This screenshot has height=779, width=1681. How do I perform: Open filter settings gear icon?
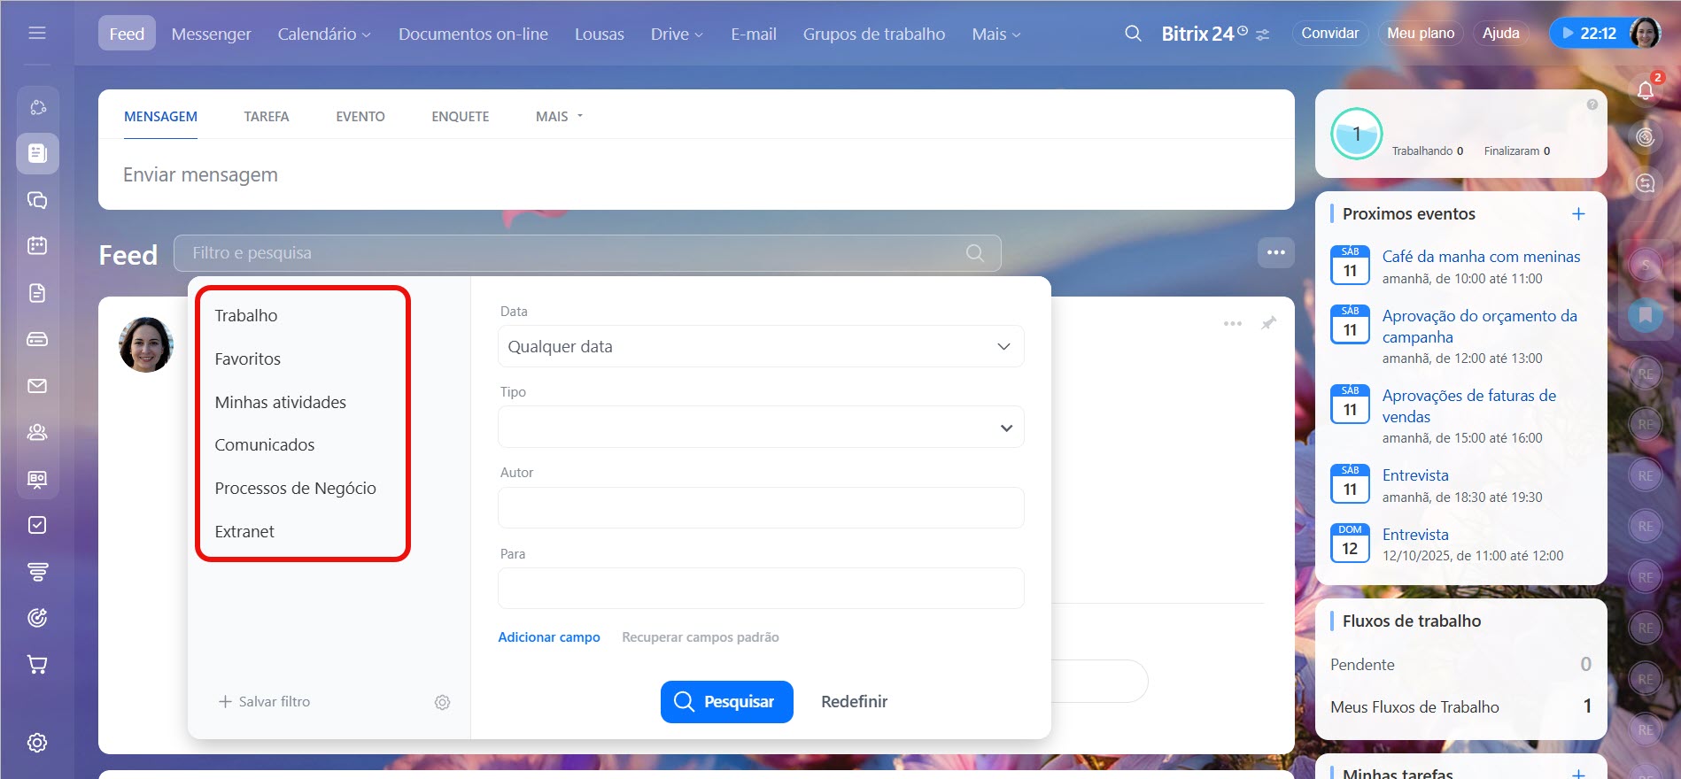(442, 702)
